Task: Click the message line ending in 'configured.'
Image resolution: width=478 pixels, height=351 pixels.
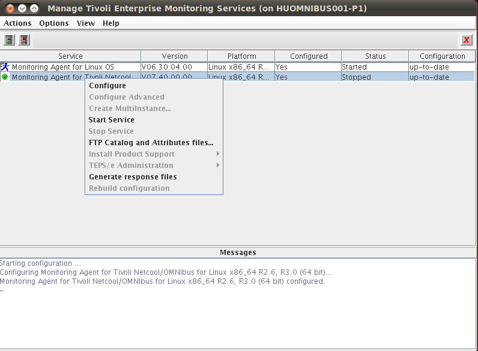Action: tap(163, 281)
